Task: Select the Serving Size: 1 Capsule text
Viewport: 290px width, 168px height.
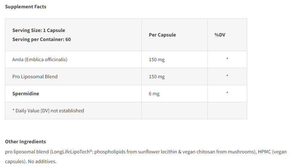Action: [39, 30]
